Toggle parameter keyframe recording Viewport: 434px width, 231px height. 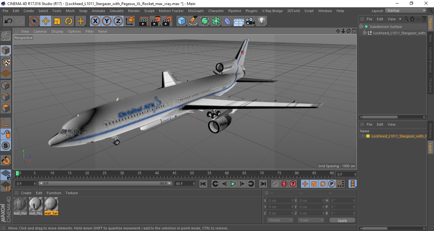(x=331, y=184)
